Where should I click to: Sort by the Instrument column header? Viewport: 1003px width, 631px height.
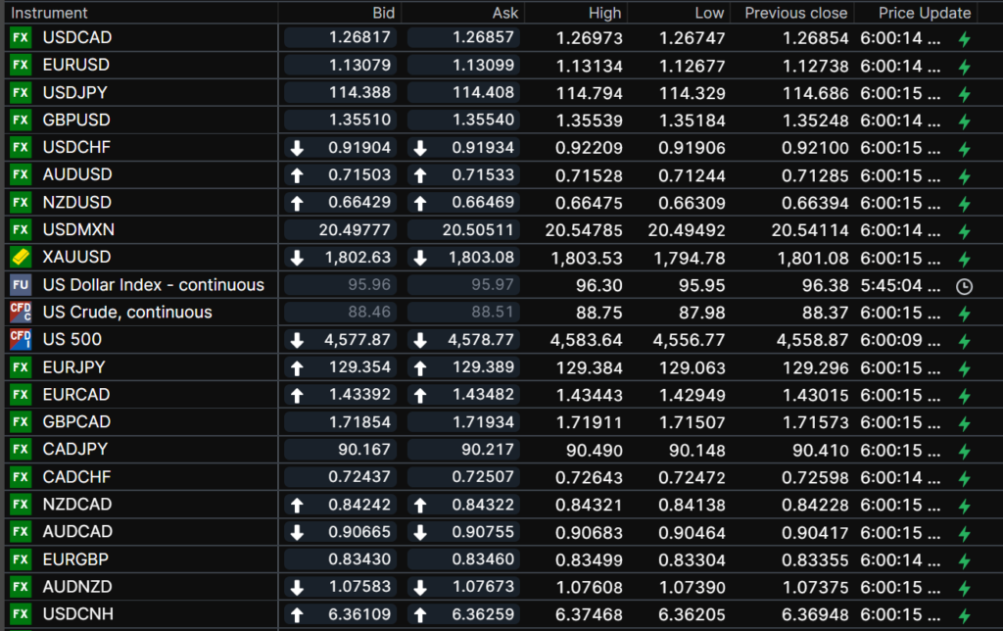[x=49, y=13]
